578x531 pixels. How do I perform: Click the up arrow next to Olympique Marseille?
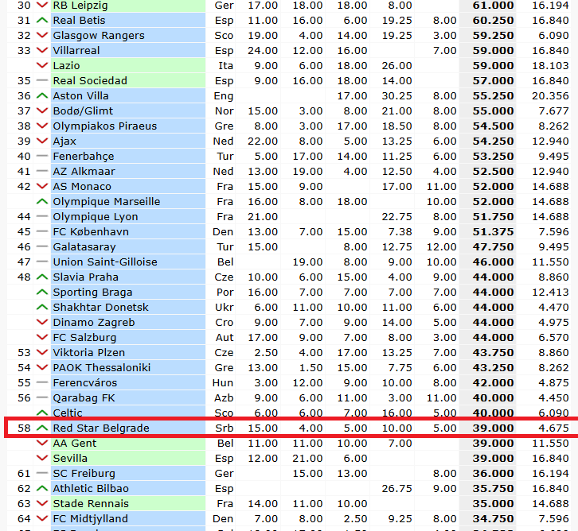[42, 202]
